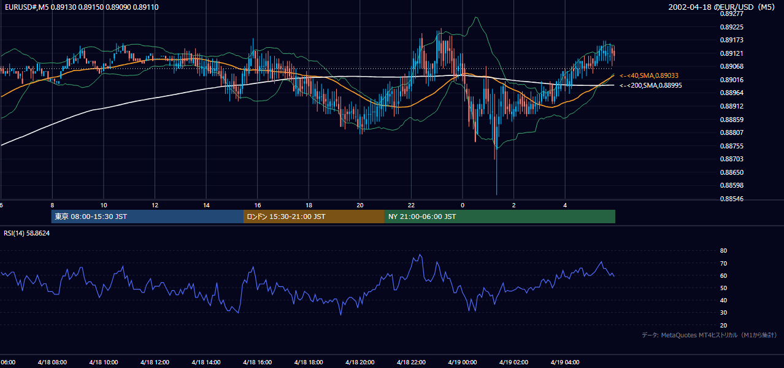Image resolution: width=784 pixels, height=368 pixels.
Task: Click RSI scale value 80
Action: click(x=723, y=251)
